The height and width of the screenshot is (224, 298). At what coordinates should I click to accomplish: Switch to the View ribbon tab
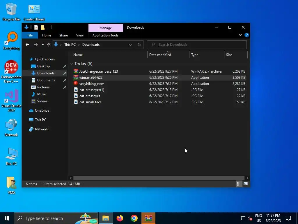[80, 35]
